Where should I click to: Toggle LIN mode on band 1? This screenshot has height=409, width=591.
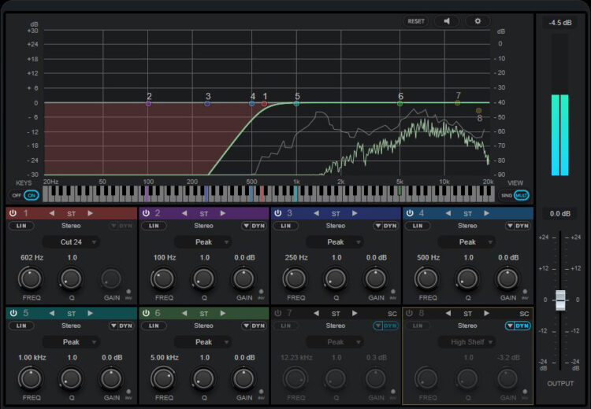pos(21,226)
